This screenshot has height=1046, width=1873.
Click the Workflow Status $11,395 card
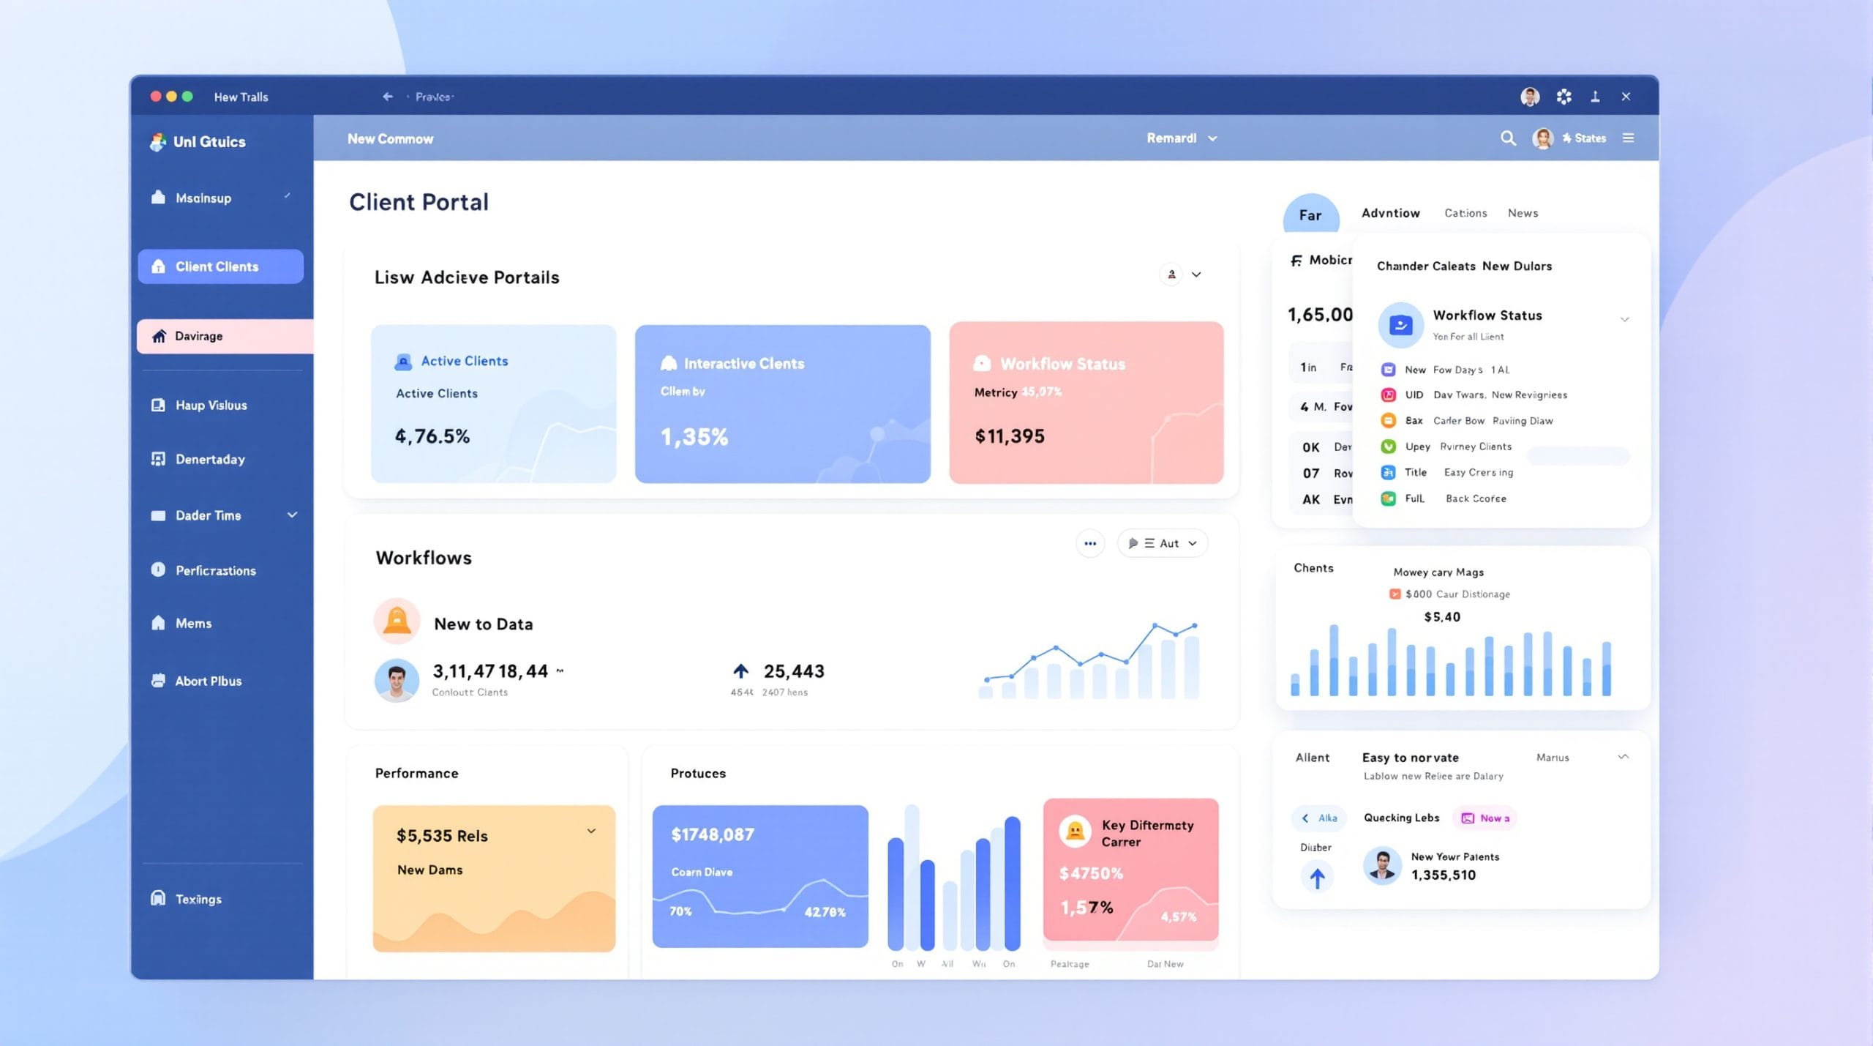point(1086,403)
